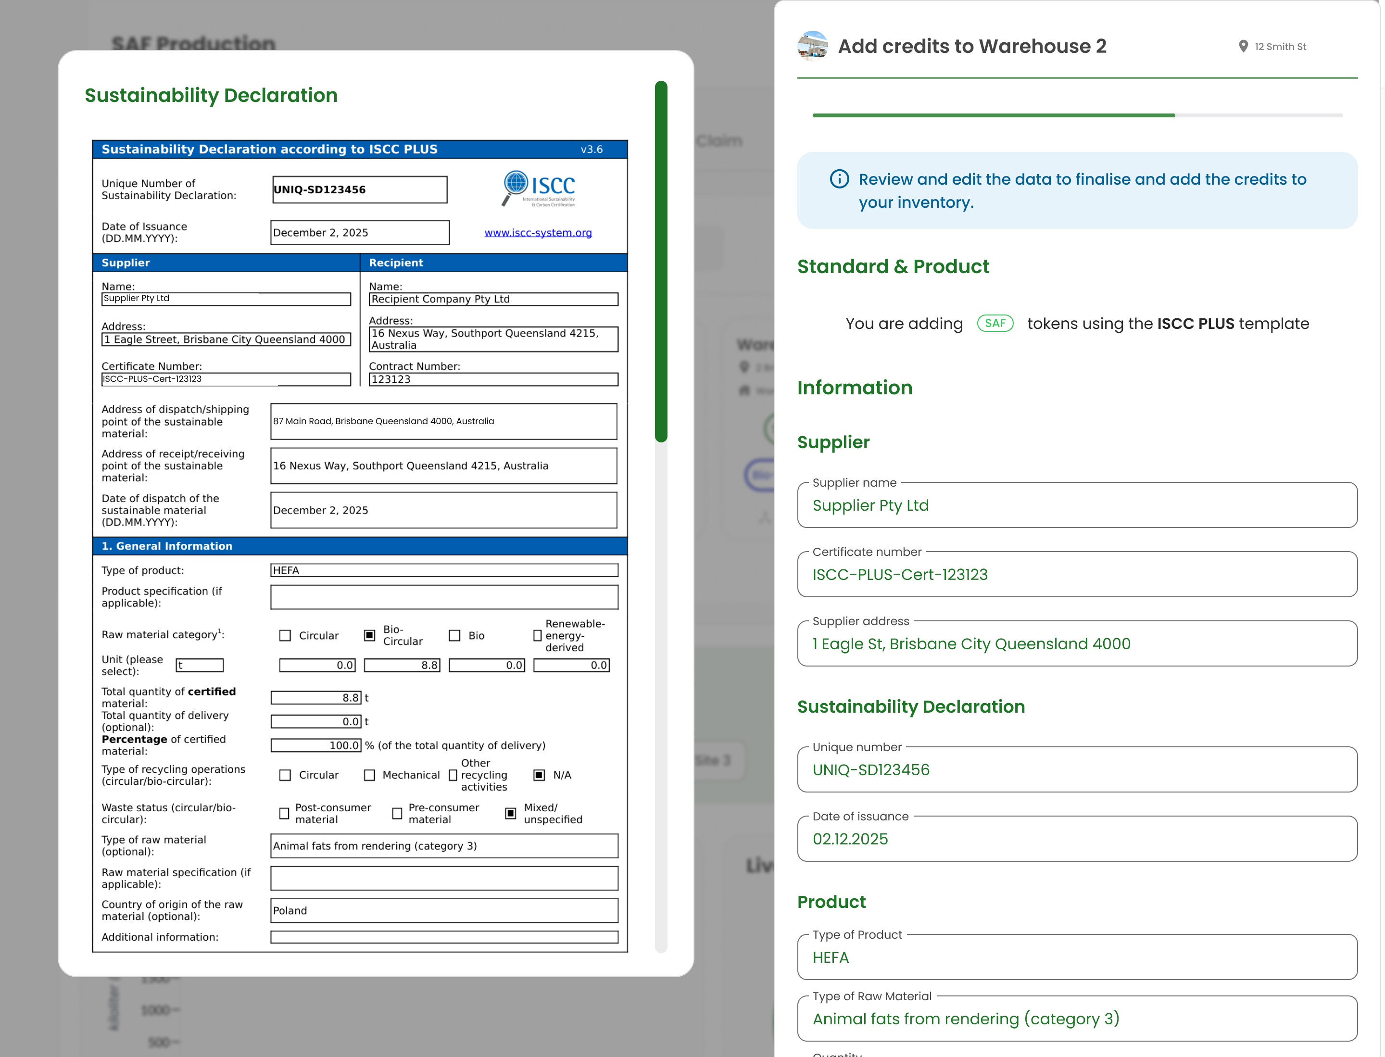This screenshot has height=1057, width=1385.
Task: Click the Supplier address field
Action: point(1077,643)
